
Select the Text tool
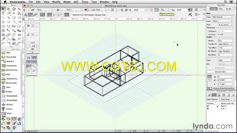3,13
